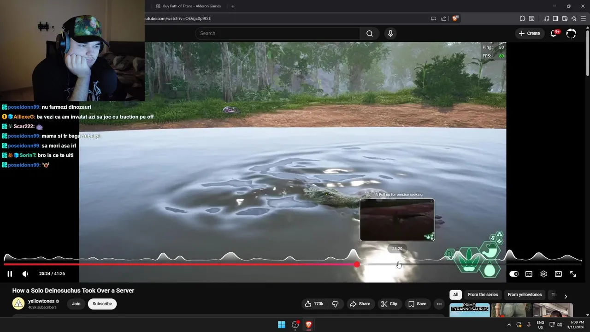Seek the red progress bar to 28:20
The height and width of the screenshot is (332, 590).
coord(397,264)
